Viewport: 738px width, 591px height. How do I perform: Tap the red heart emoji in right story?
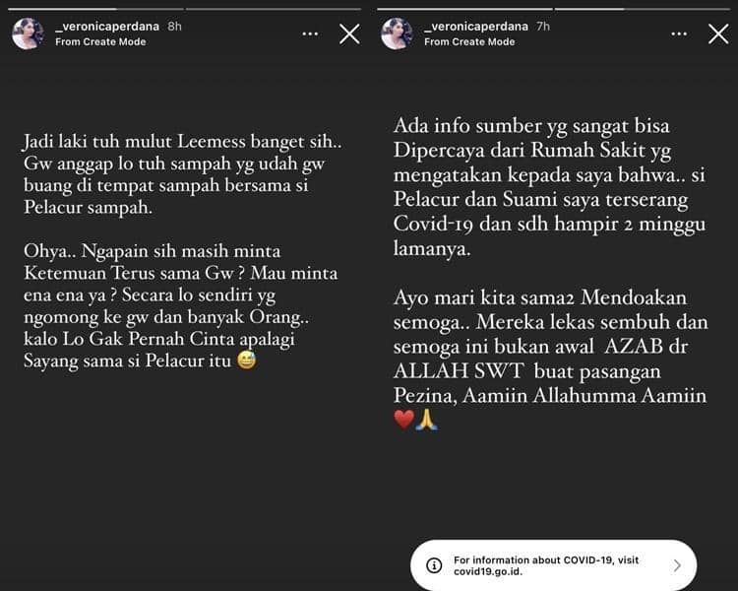[x=403, y=420]
